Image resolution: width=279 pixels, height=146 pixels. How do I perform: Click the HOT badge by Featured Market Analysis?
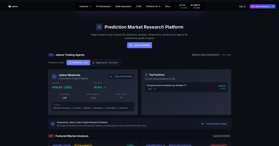[51, 136]
